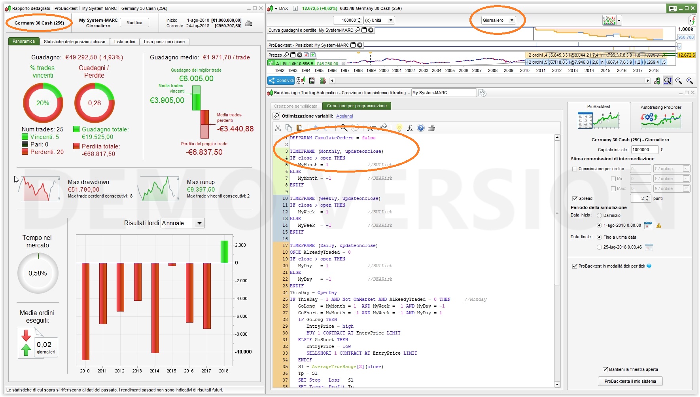Switch to Panoramica tab
The image size is (700, 397).
click(23, 41)
